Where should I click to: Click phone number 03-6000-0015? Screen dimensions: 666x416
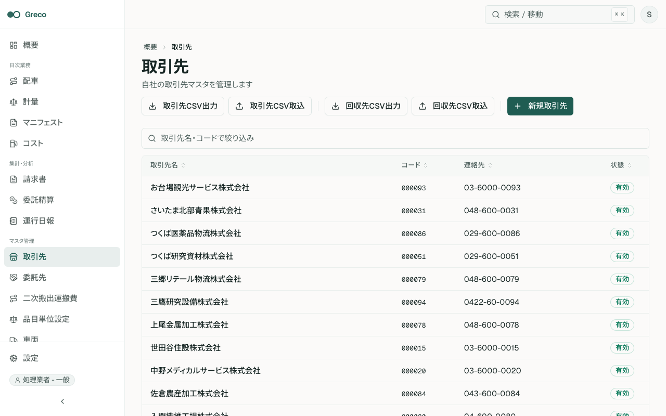click(491, 348)
